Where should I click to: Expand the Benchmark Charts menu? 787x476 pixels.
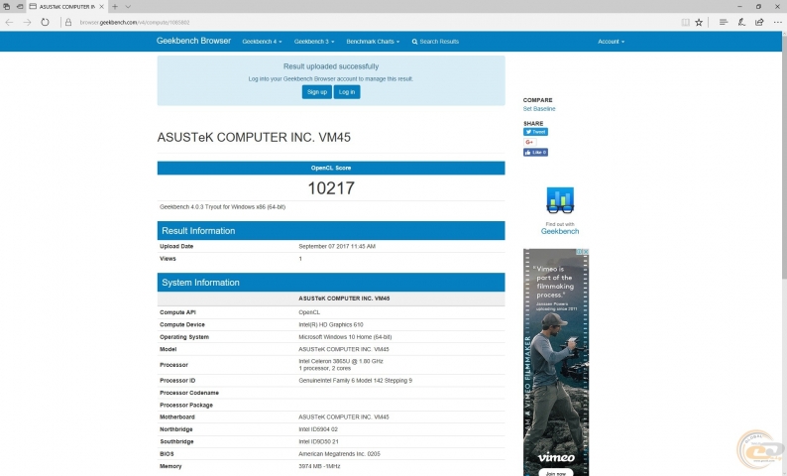tap(373, 42)
